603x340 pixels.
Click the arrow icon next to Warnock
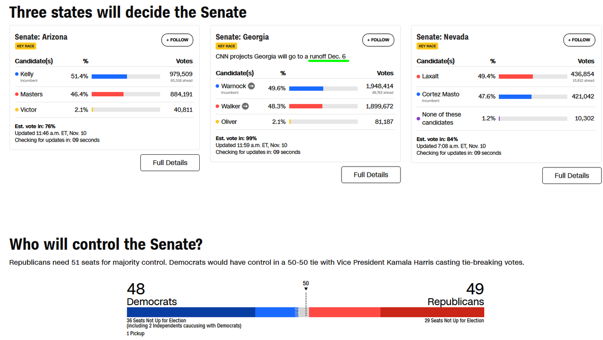[x=252, y=86]
